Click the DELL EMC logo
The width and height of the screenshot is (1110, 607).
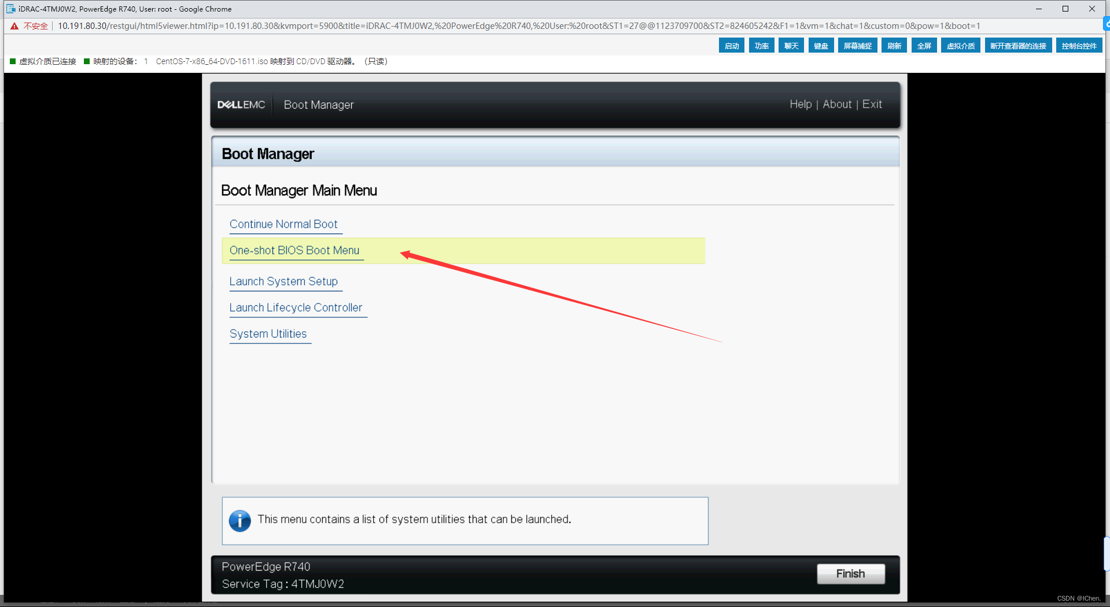(x=241, y=105)
